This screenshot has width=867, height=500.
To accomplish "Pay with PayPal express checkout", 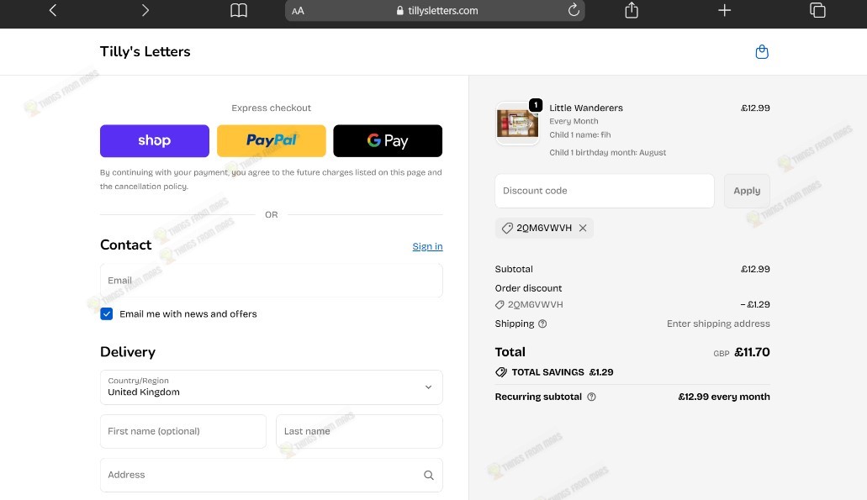I will [271, 141].
